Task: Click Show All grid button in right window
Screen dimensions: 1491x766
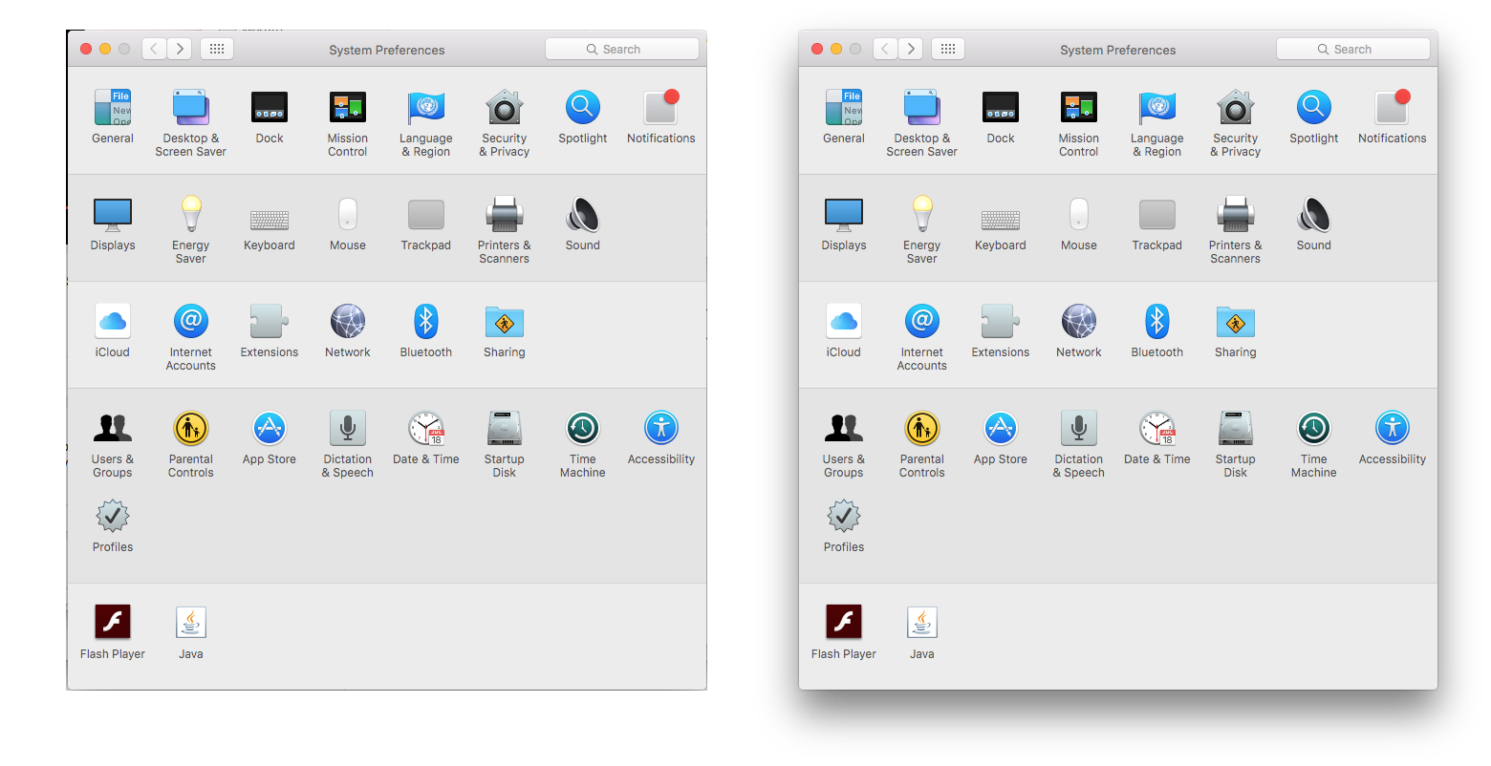Action: (948, 49)
